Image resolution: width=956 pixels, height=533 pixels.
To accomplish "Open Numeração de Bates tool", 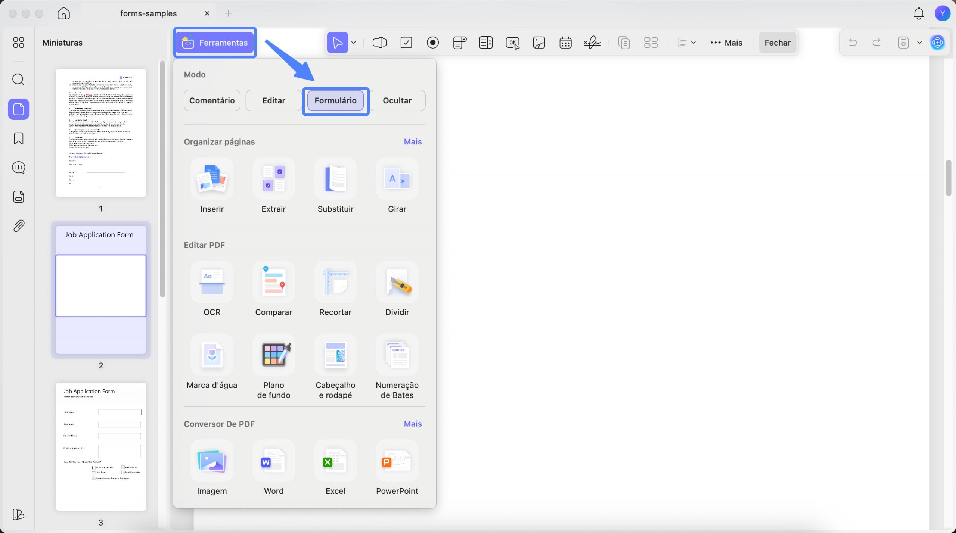I will pyautogui.click(x=397, y=367).
